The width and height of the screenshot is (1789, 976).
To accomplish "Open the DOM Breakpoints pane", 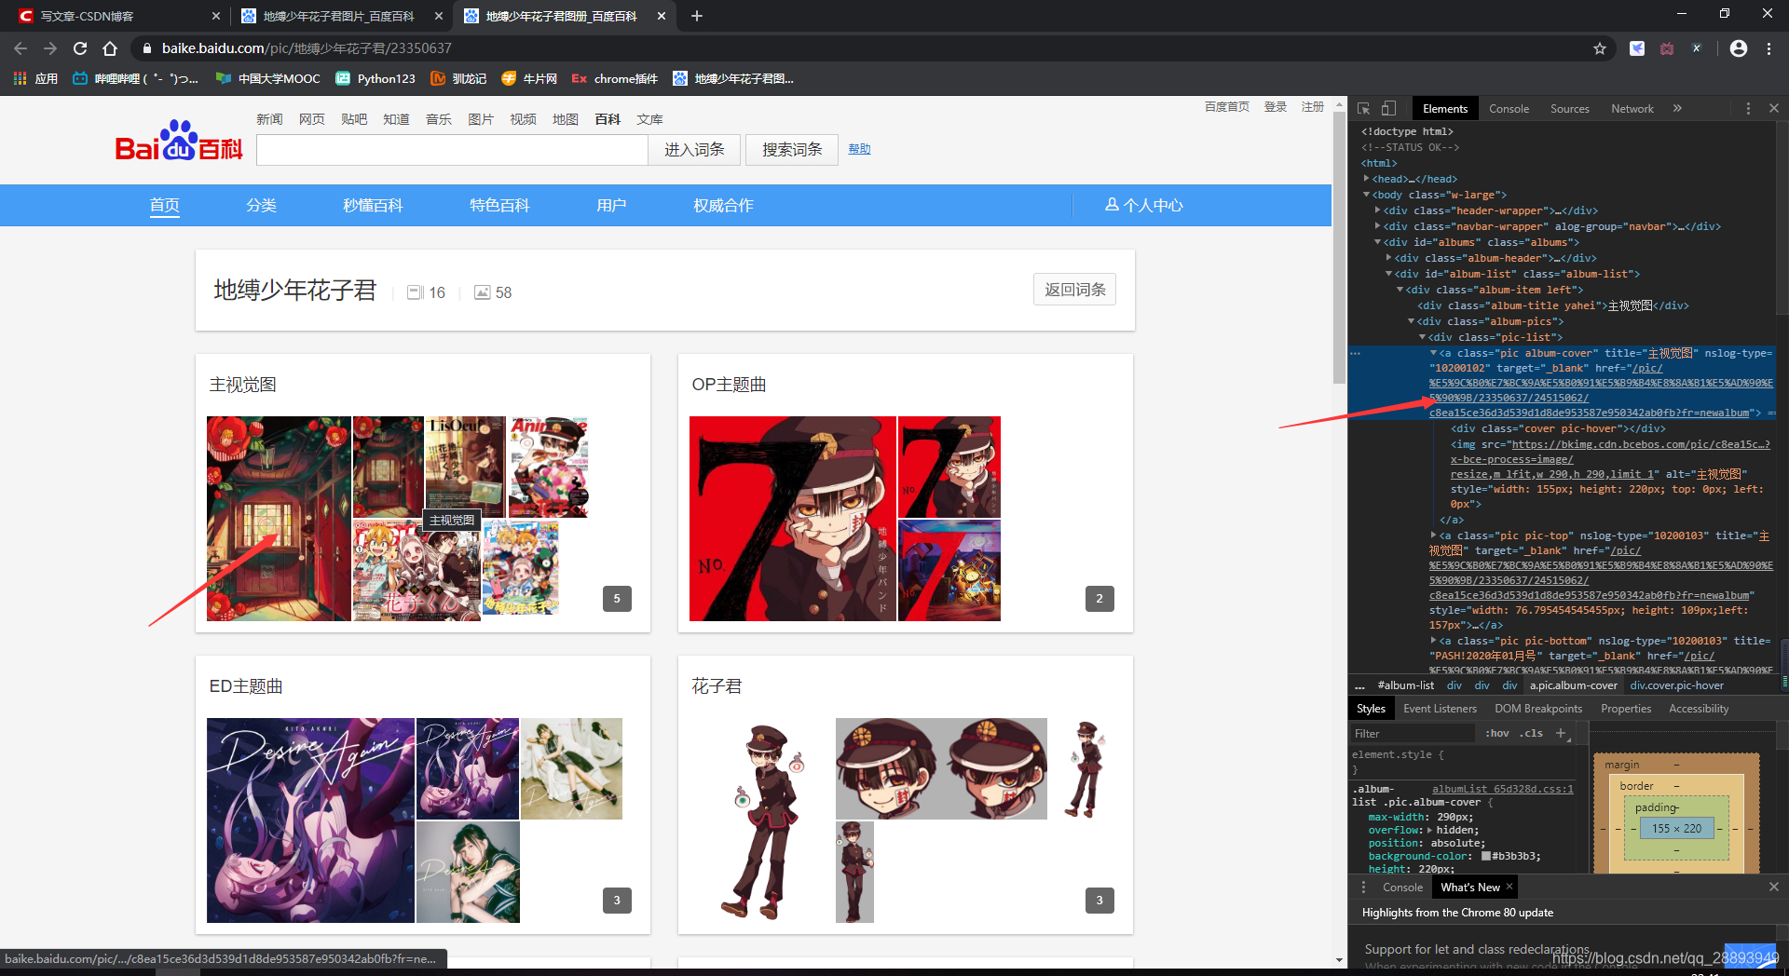I will pyautogui.click(x=1538, y=709).
